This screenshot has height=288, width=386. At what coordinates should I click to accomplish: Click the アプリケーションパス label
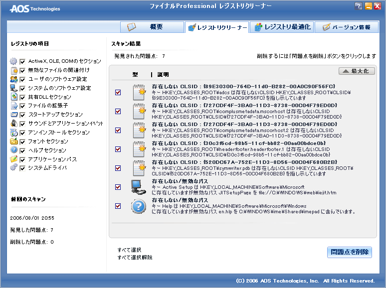(52, 159)
